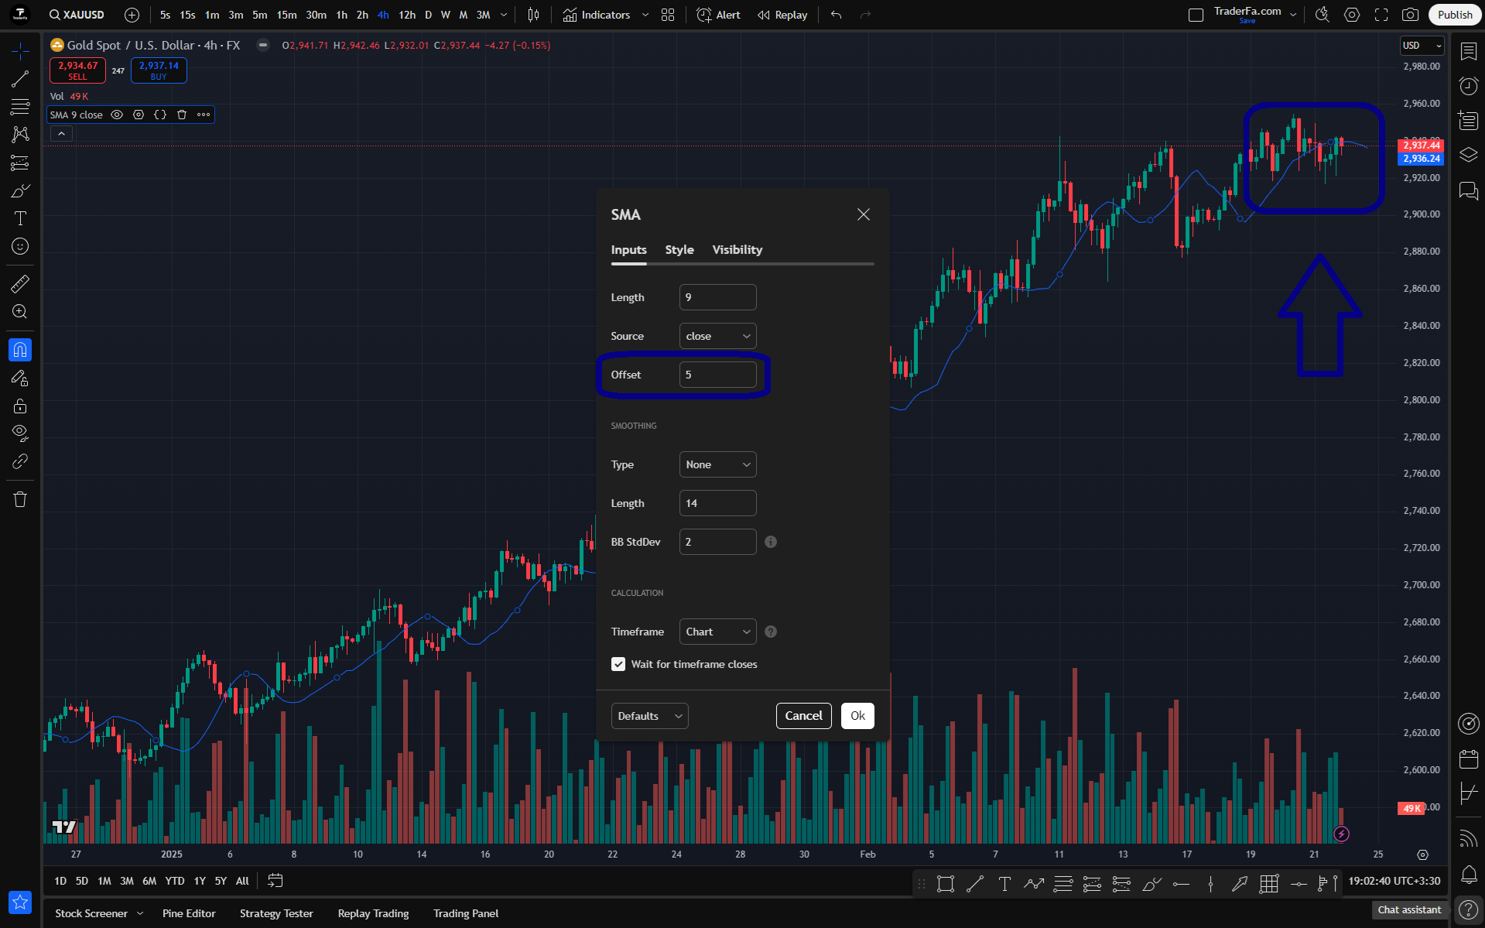Open the Pine Editor panel

(x=189, y=913)
